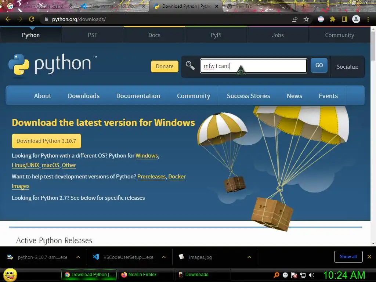Image resolution: width=376 pixels, height=282 pixels.
Task: Share this page via share icon
Action: (294, 19)
